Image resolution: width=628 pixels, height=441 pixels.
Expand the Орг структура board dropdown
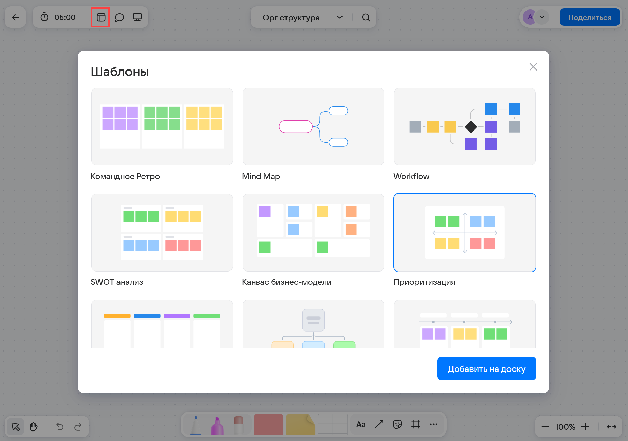pyautogui.click(x=339, y=17)
